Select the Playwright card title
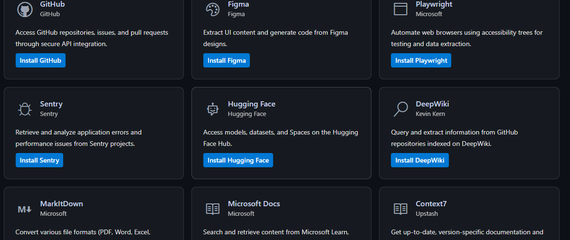This screenshot has width=570, height=240. coord(434,4)
